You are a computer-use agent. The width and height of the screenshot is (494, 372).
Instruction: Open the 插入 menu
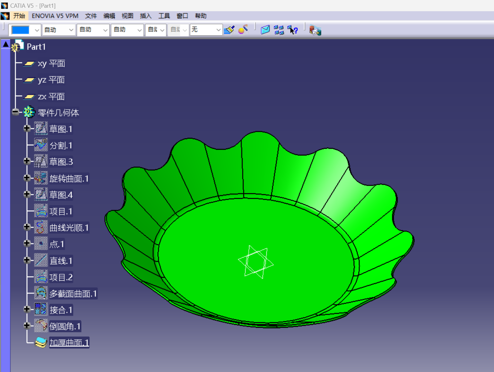(146, 16)
